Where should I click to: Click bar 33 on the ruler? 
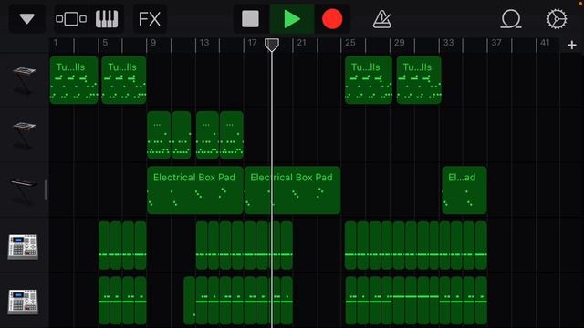(x=448, y=43)
